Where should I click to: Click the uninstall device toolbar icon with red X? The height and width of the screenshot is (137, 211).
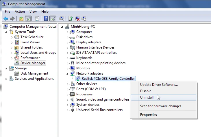77,19
